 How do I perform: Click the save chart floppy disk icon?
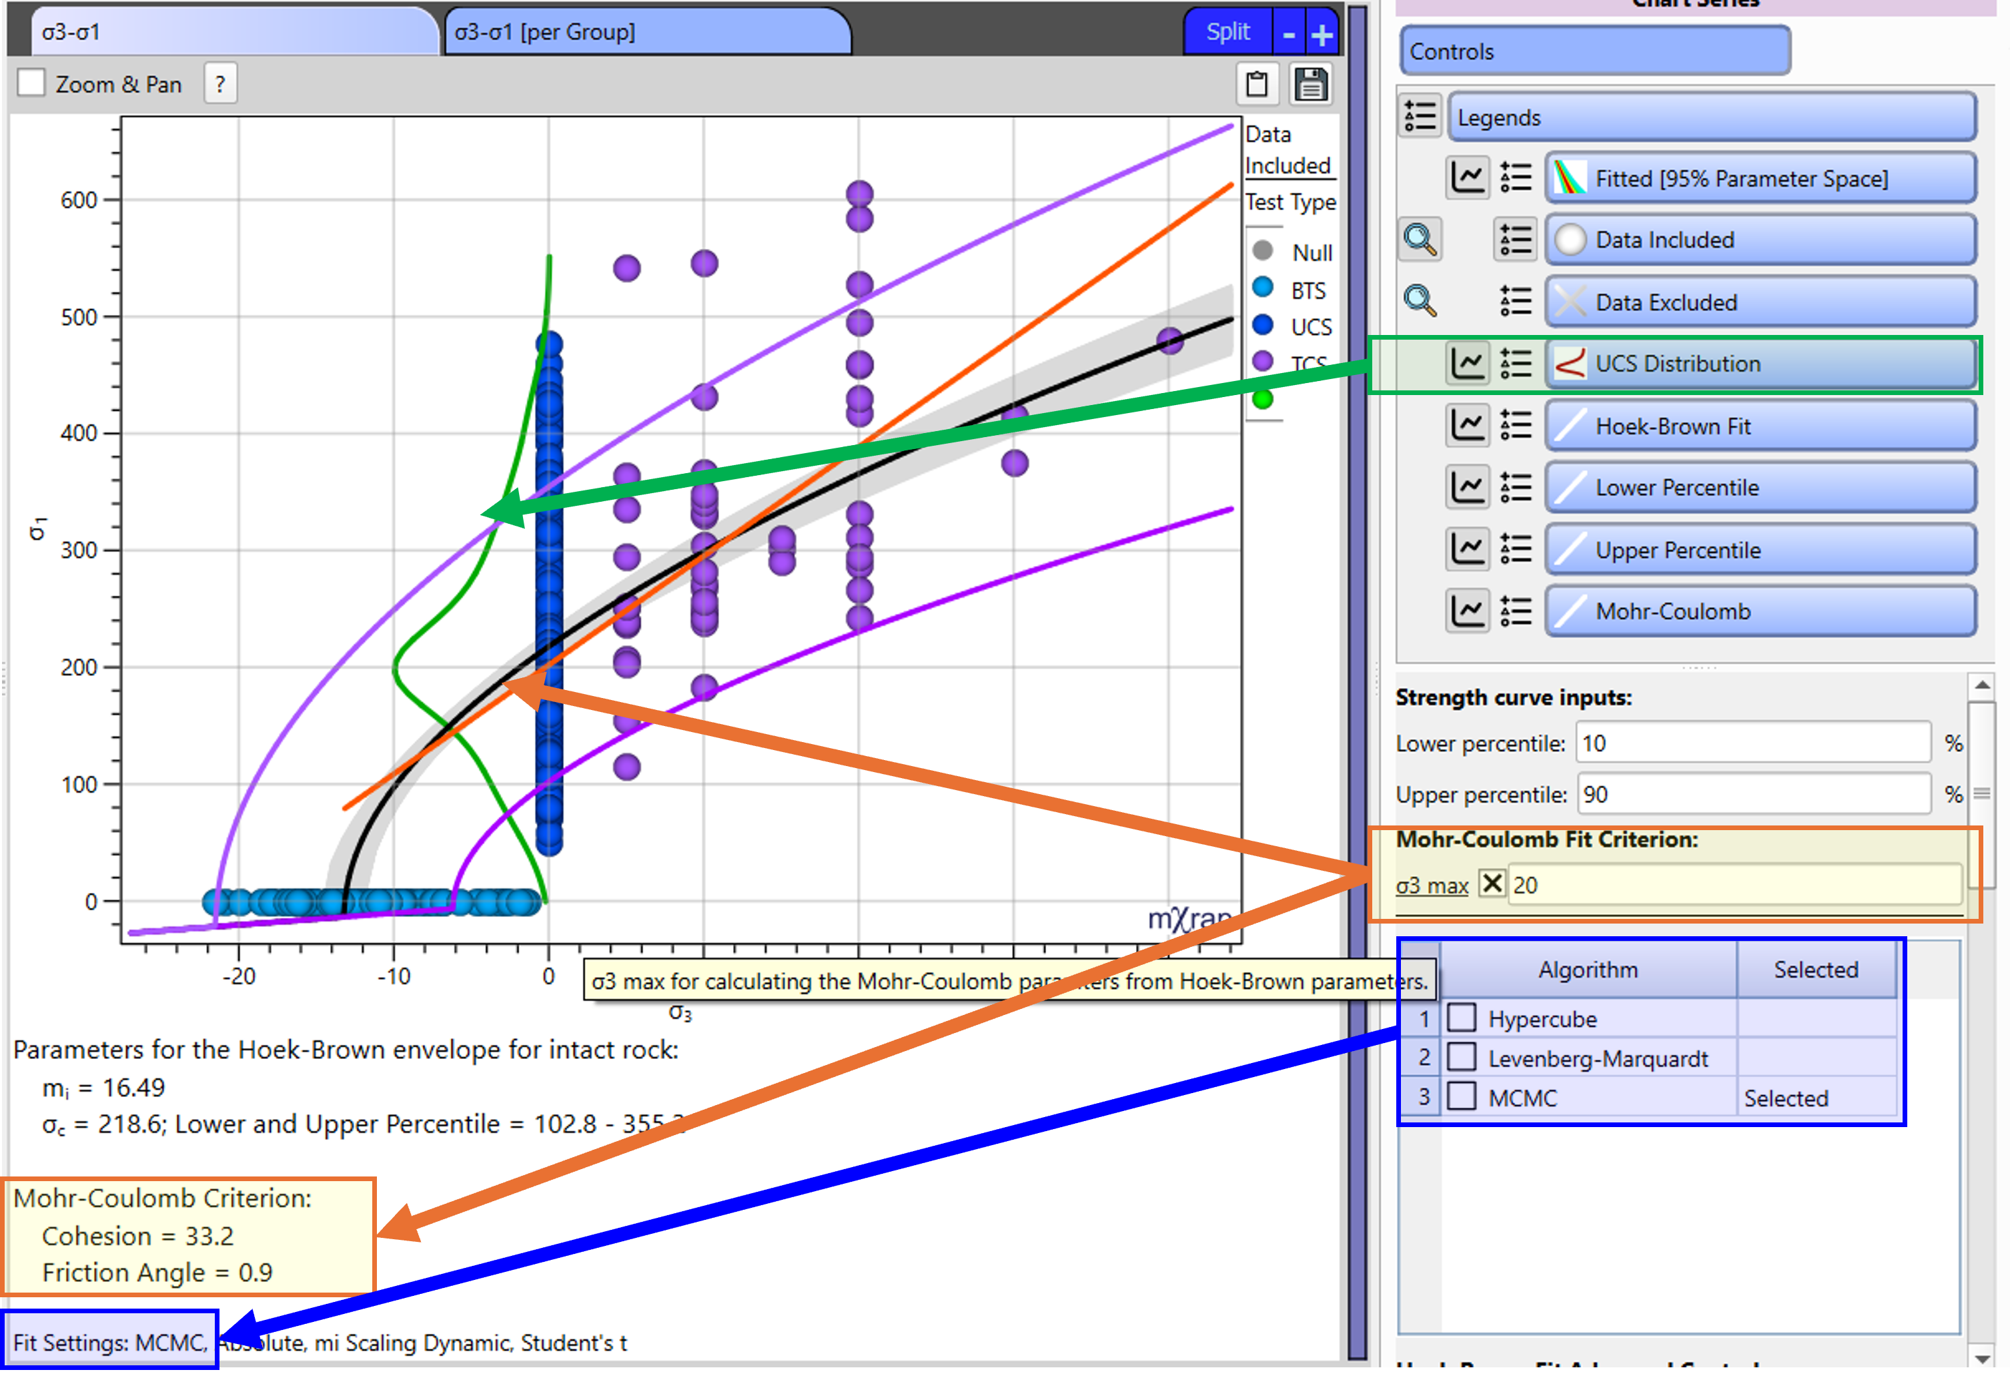tap(1311, 84)
